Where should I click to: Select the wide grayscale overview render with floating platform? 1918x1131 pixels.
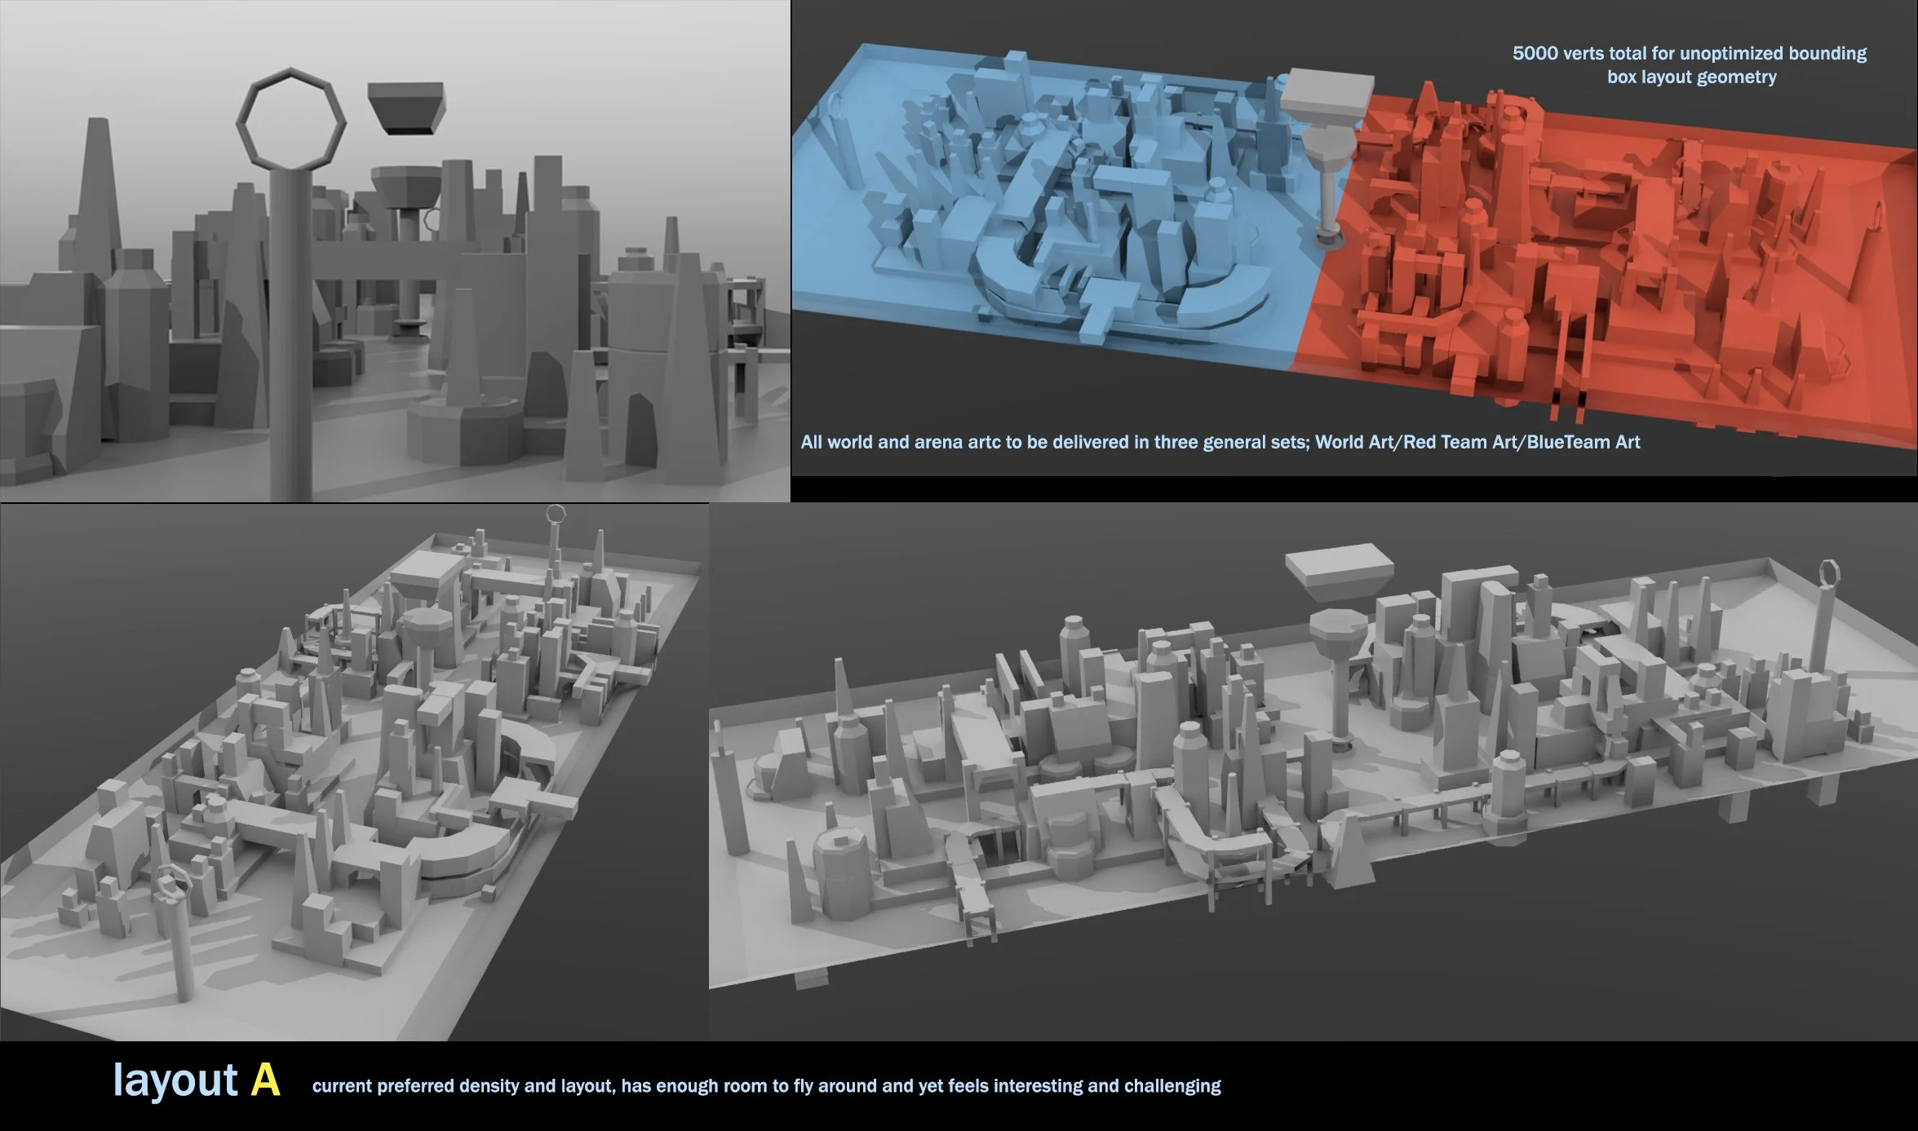1313,772
